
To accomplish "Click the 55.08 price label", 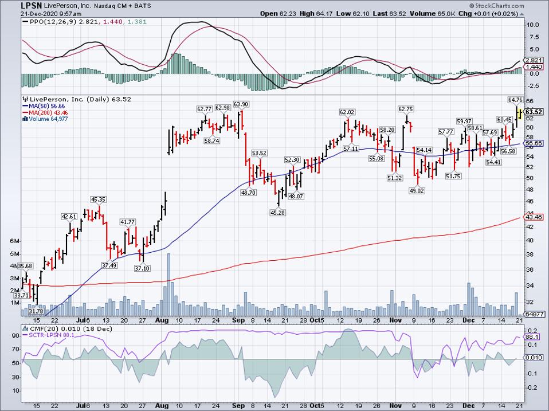I will tap(376, 159).
